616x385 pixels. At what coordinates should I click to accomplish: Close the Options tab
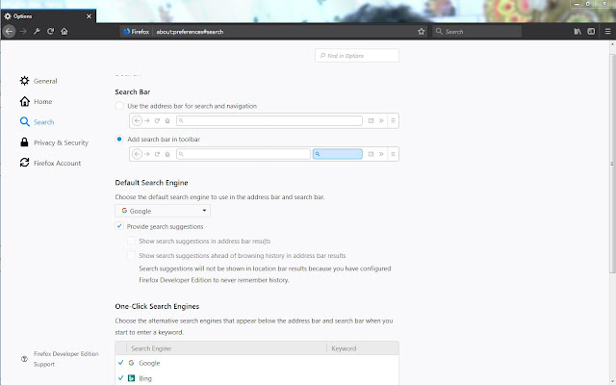tap(89, 16)
